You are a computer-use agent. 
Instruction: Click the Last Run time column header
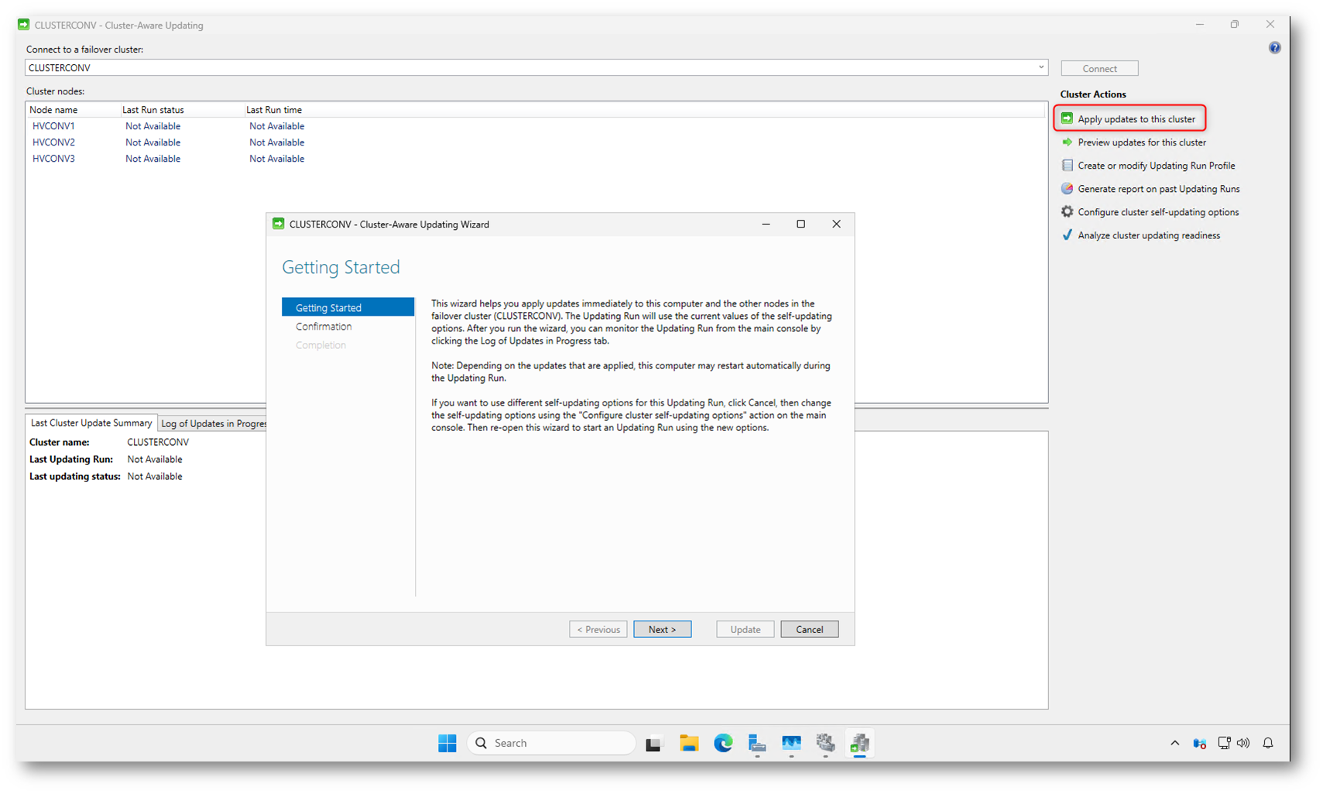point(274,109)
